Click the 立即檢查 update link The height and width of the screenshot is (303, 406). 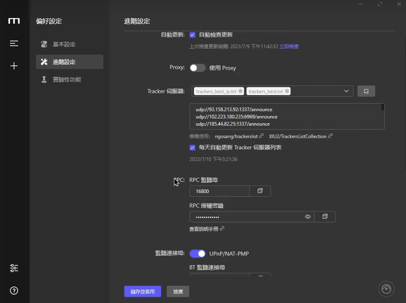(x=289, y=47)
